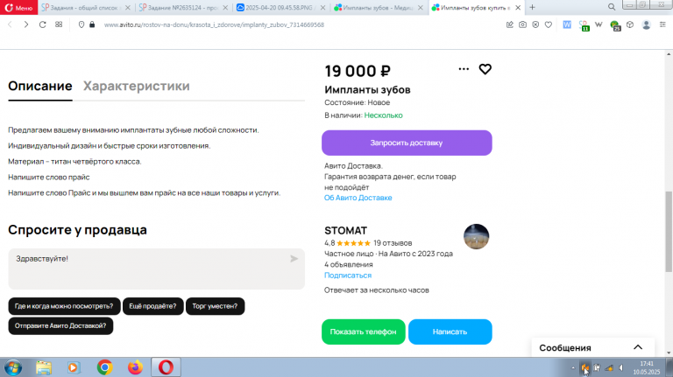Click the Запросить доставку button

pos(407,143)
